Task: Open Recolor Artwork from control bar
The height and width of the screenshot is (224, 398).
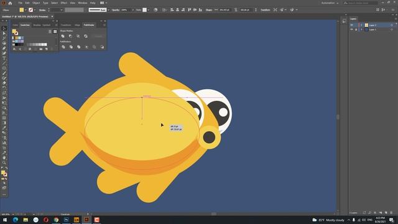Action: (155, 10)
